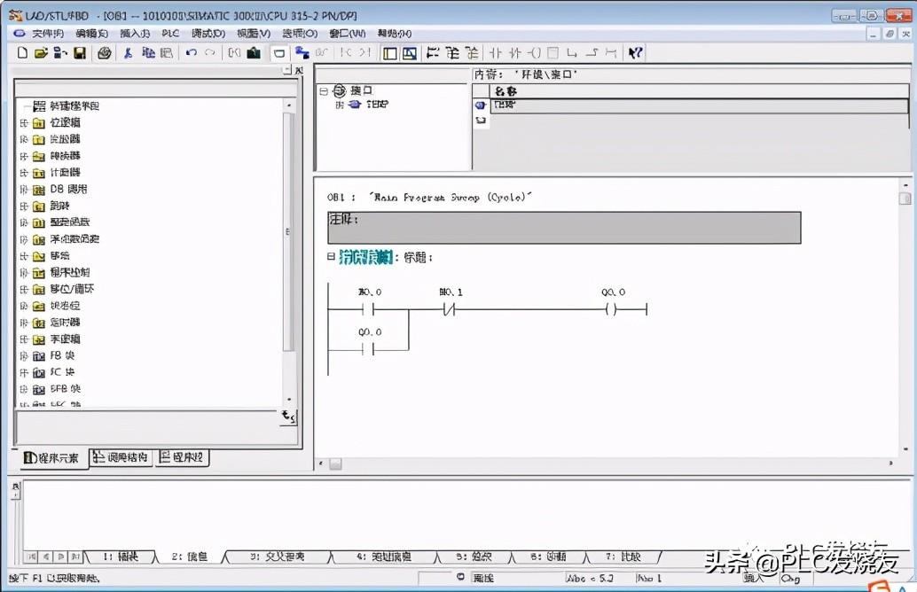Collapse the 接口 tree node
This screenshot has height=592, width=917.
click(x=324, y=91)
